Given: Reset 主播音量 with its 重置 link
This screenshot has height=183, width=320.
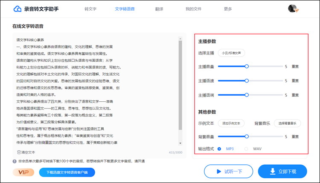Looking at the screenshot, I should 295,66.
